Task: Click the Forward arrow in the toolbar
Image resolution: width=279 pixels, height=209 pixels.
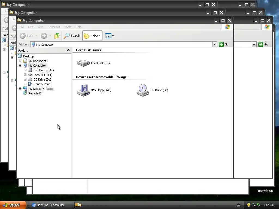Action: tap(44, 36)
